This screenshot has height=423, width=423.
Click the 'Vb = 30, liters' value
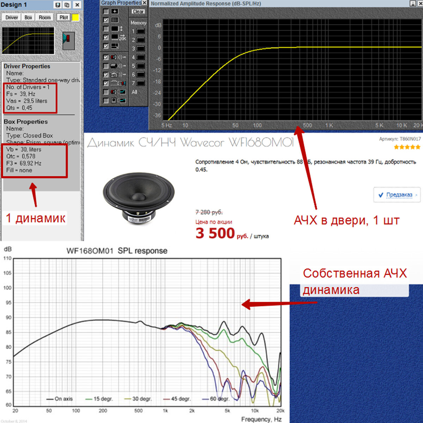tap(24, 149)
